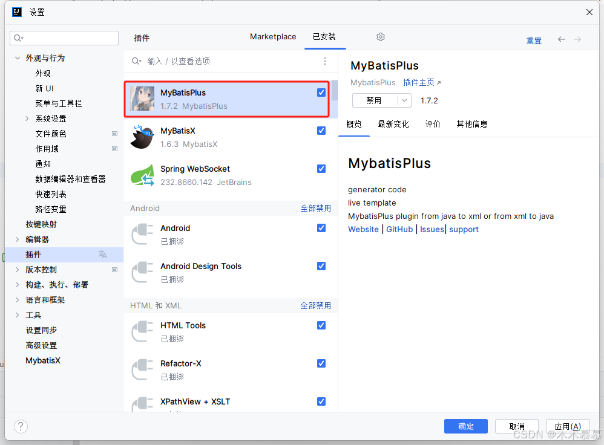This screenshot has height=445, width=604.
Task: Open the 评价 tab
Action: (433, 124)
